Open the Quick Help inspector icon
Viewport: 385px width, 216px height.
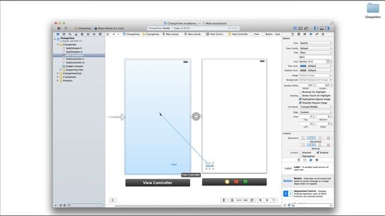coord(299,34)
